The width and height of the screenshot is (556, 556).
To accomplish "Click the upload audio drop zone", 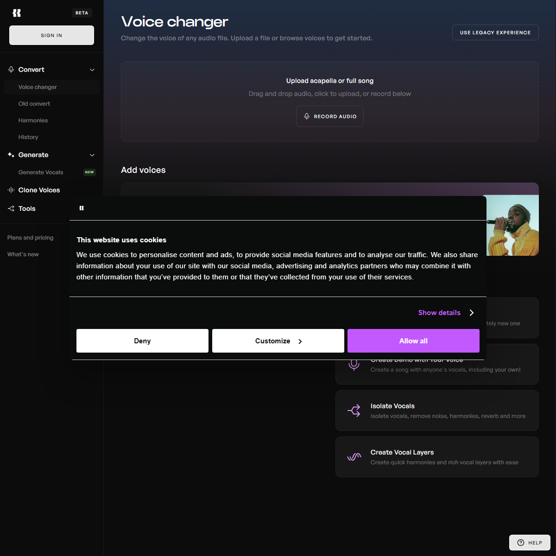I will (330, 101).
